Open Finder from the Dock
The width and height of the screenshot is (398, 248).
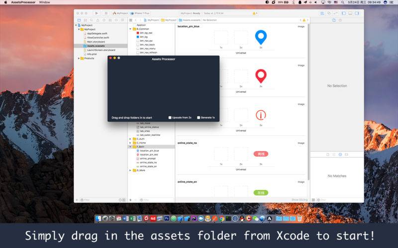coord(98,218)
